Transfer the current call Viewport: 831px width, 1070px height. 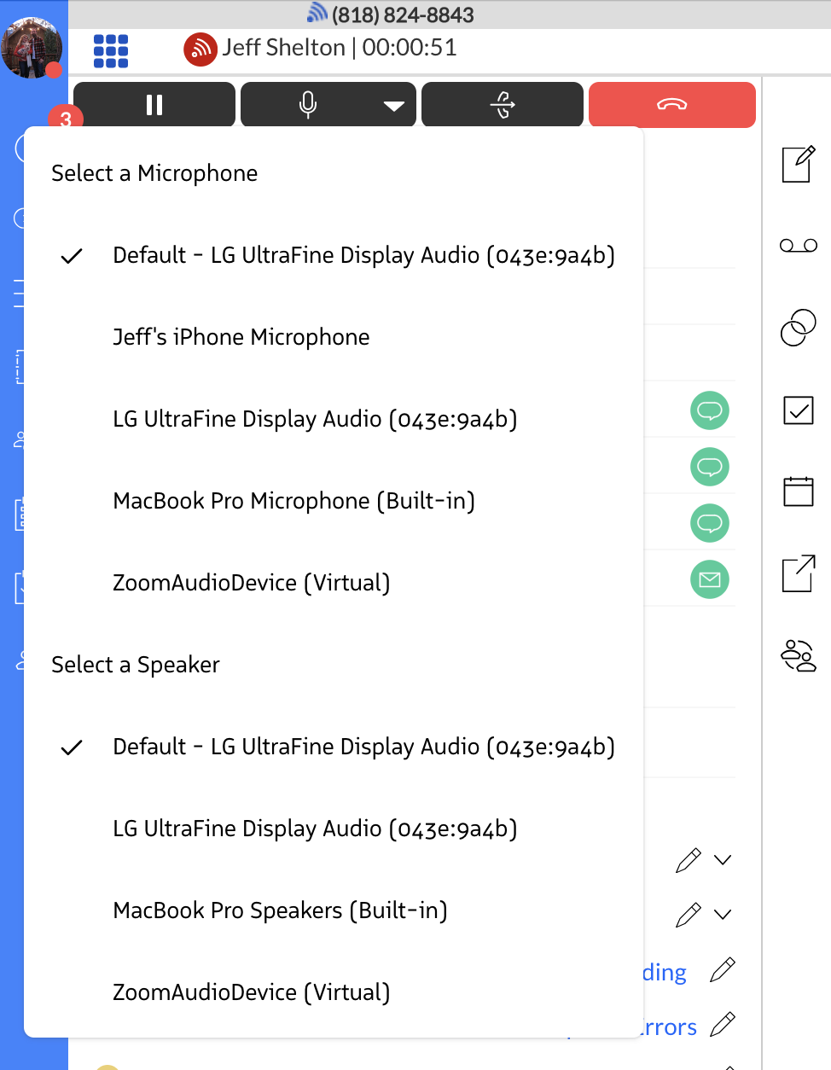502,104
